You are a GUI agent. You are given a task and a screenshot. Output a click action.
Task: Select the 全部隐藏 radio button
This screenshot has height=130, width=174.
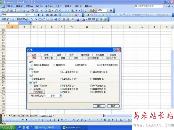point(91,79)
